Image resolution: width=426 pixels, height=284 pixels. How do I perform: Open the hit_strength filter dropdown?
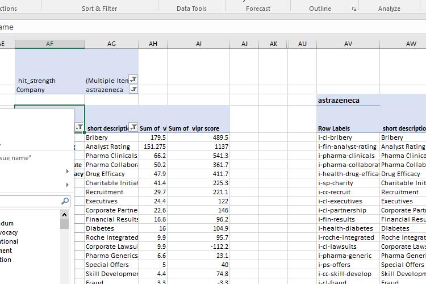pos(133,80)
